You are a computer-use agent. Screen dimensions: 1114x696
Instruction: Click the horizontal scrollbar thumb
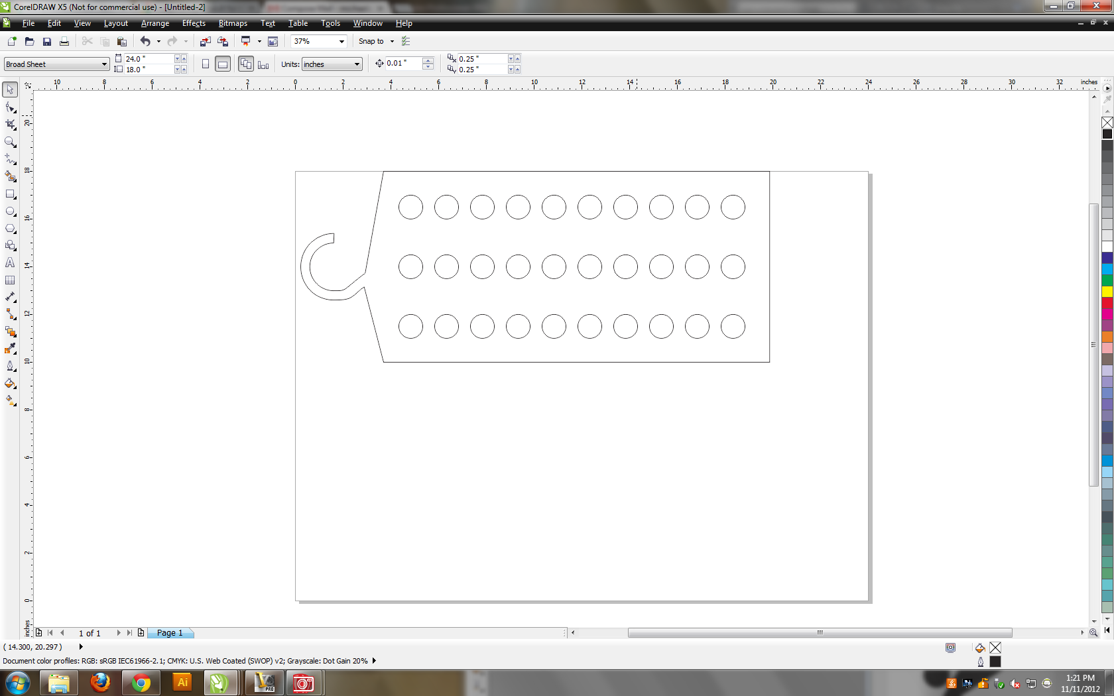820,633
